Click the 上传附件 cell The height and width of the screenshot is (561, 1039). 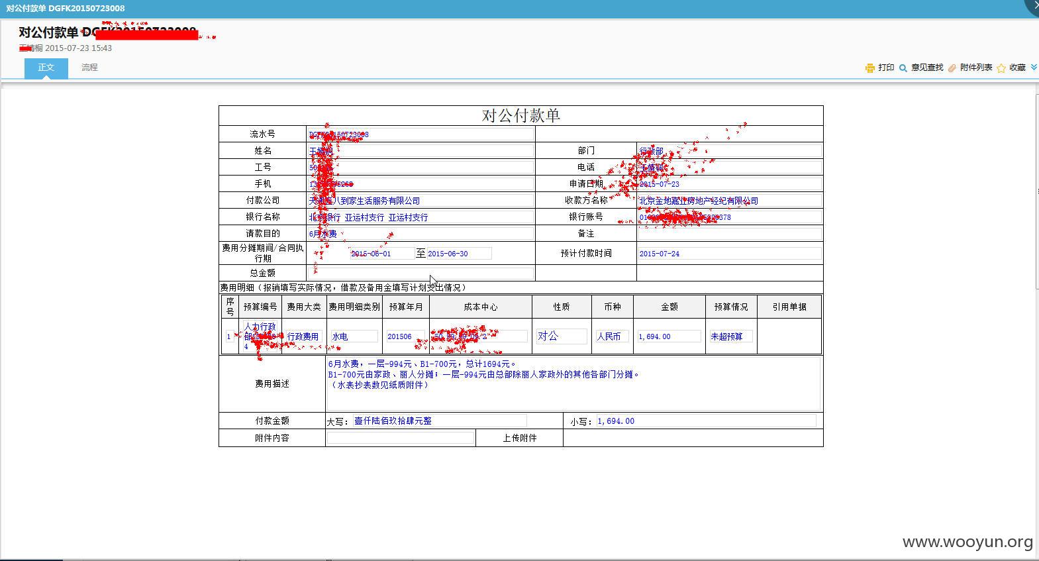pos(520,438)
